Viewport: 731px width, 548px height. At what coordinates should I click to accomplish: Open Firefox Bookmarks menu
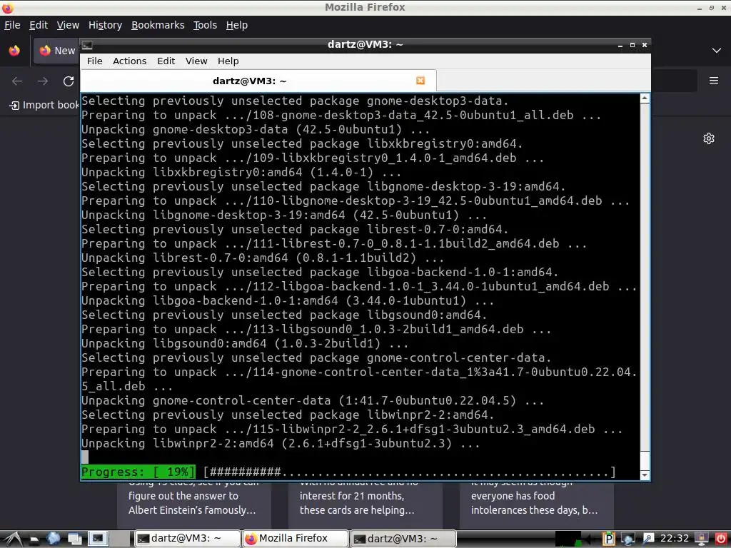tap(158, 25)
